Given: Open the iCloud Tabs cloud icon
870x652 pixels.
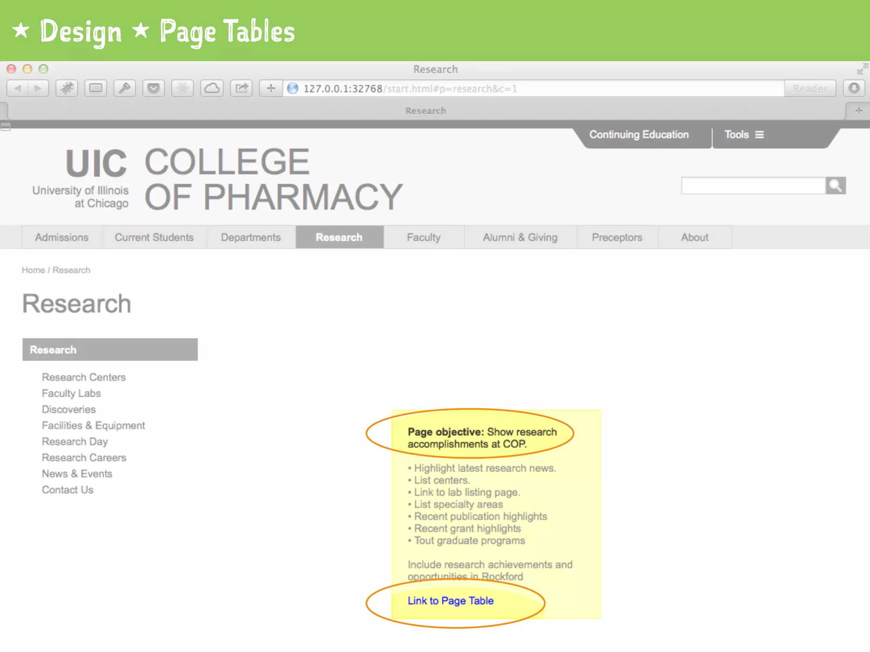Looking at the screenshot, I should coord(212,88).
